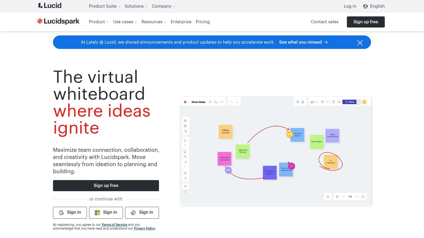
Task: Open the hamburger menu beside Great Ideas
Action: pos(222,102)
